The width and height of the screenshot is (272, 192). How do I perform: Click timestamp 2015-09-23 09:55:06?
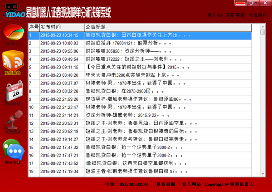(59, 51)
